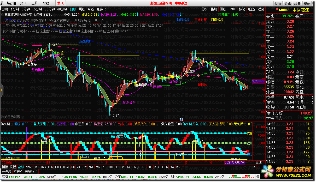Open the 发现 tab
316x182 pixels.
click(x=60, y=3)
